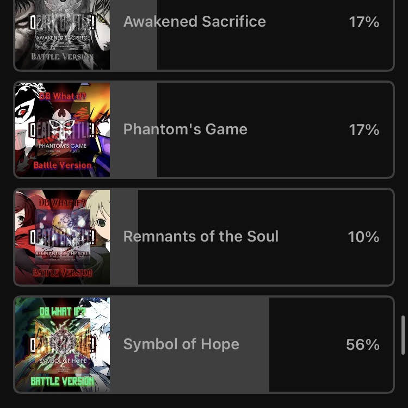Click the crest emblem in Symbol of Hope art
This screenshot has height=408, width=408.
click(x=63, y=343)
